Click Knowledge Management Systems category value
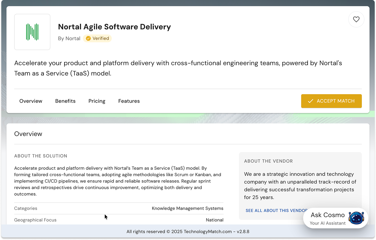 pos(188,208)
